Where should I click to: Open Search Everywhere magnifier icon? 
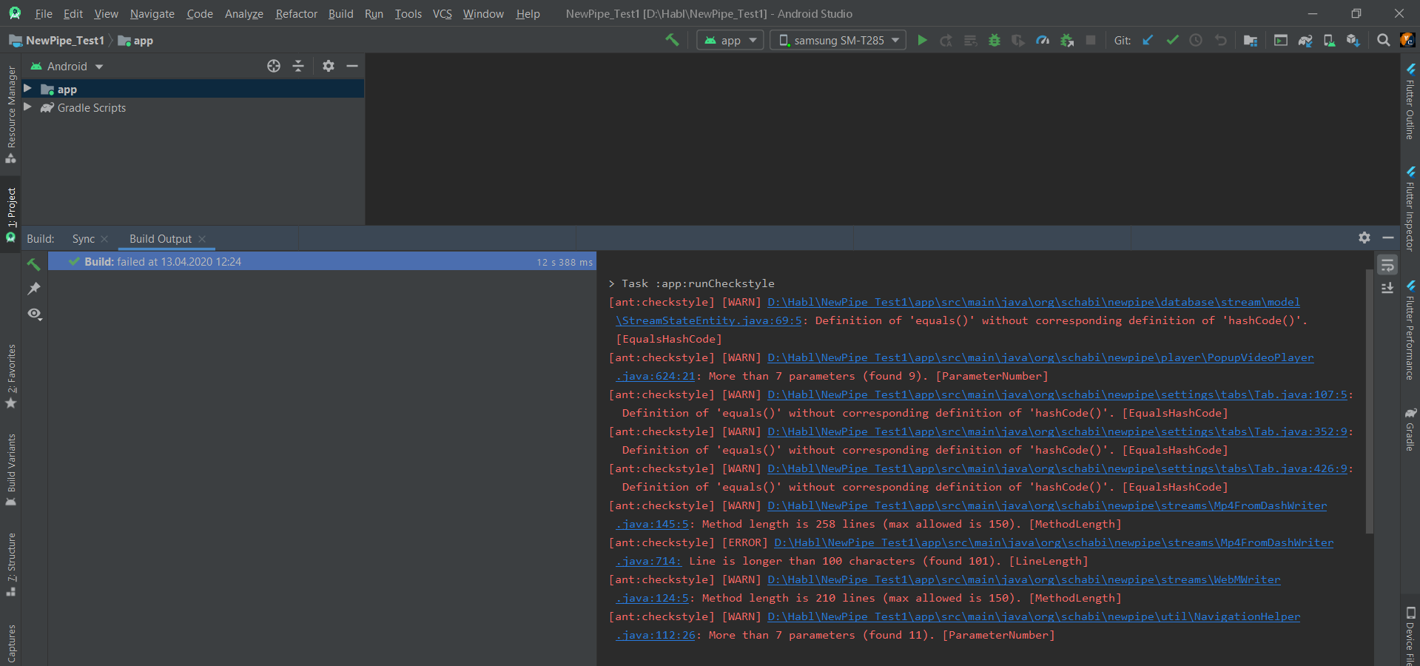[x=1383, y=40]
